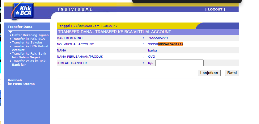Click the Transfer Dana sidebar heading
The image size is (259, 124).
20,27
